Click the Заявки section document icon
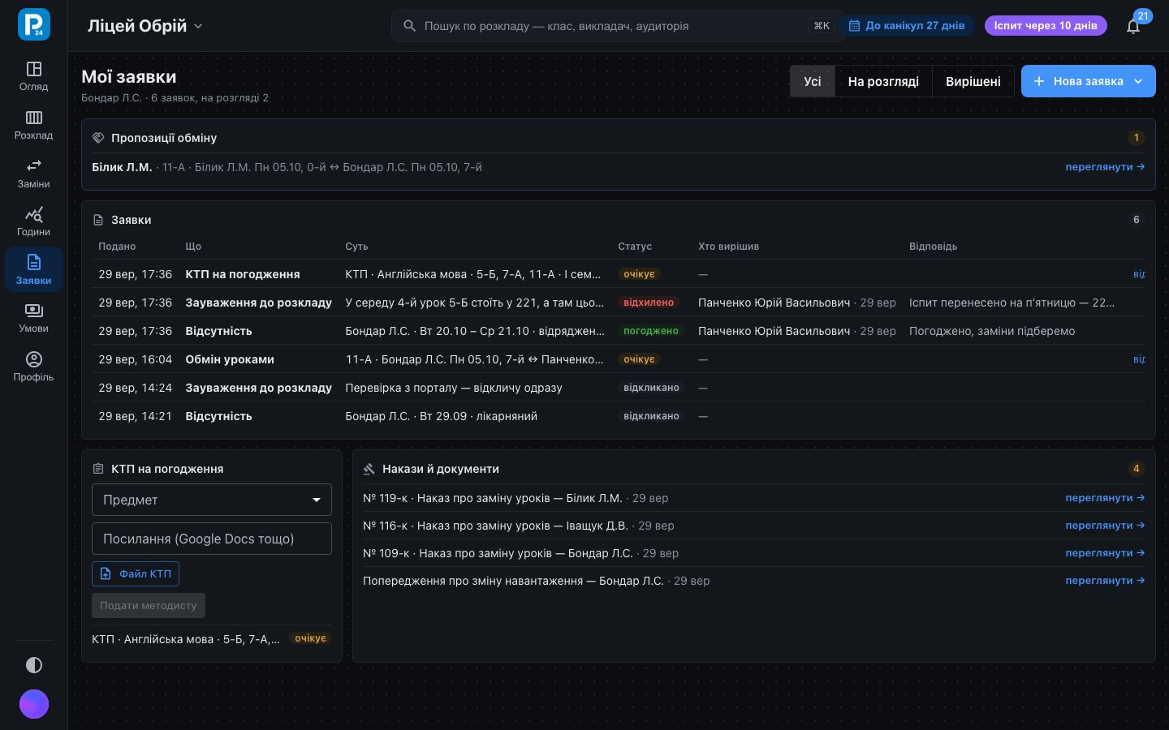Image resolution: width=1169 pixels, height=730 pixels. (x=98, y=220)
